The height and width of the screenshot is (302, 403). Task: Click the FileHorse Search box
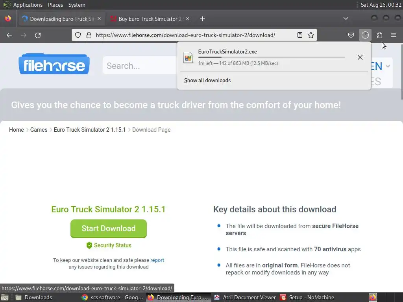140,66
